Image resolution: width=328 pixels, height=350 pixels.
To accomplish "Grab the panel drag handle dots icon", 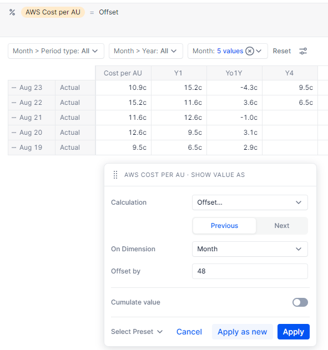I will (x=115, y=175).
